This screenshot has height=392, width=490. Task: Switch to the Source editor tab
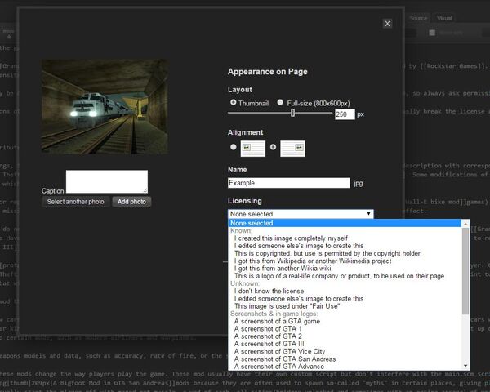pyautogui.click(x=418, y=18)
